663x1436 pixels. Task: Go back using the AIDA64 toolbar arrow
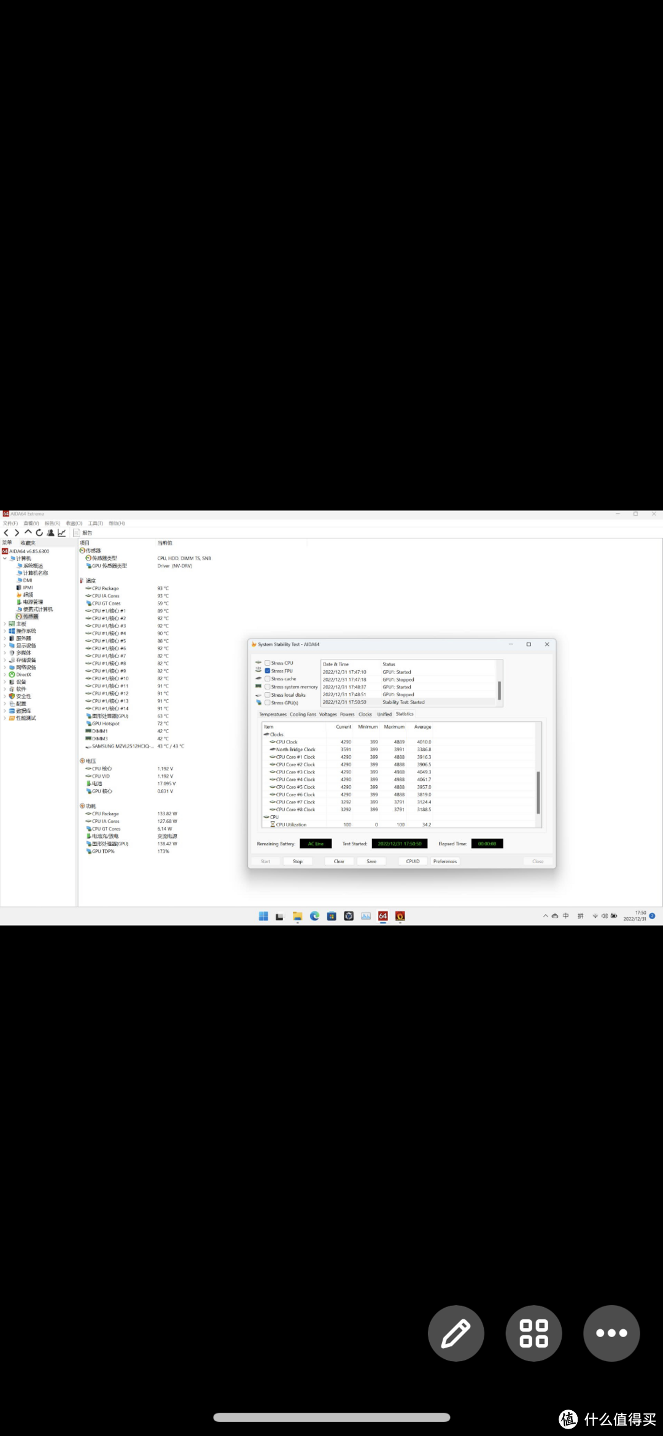7,533
